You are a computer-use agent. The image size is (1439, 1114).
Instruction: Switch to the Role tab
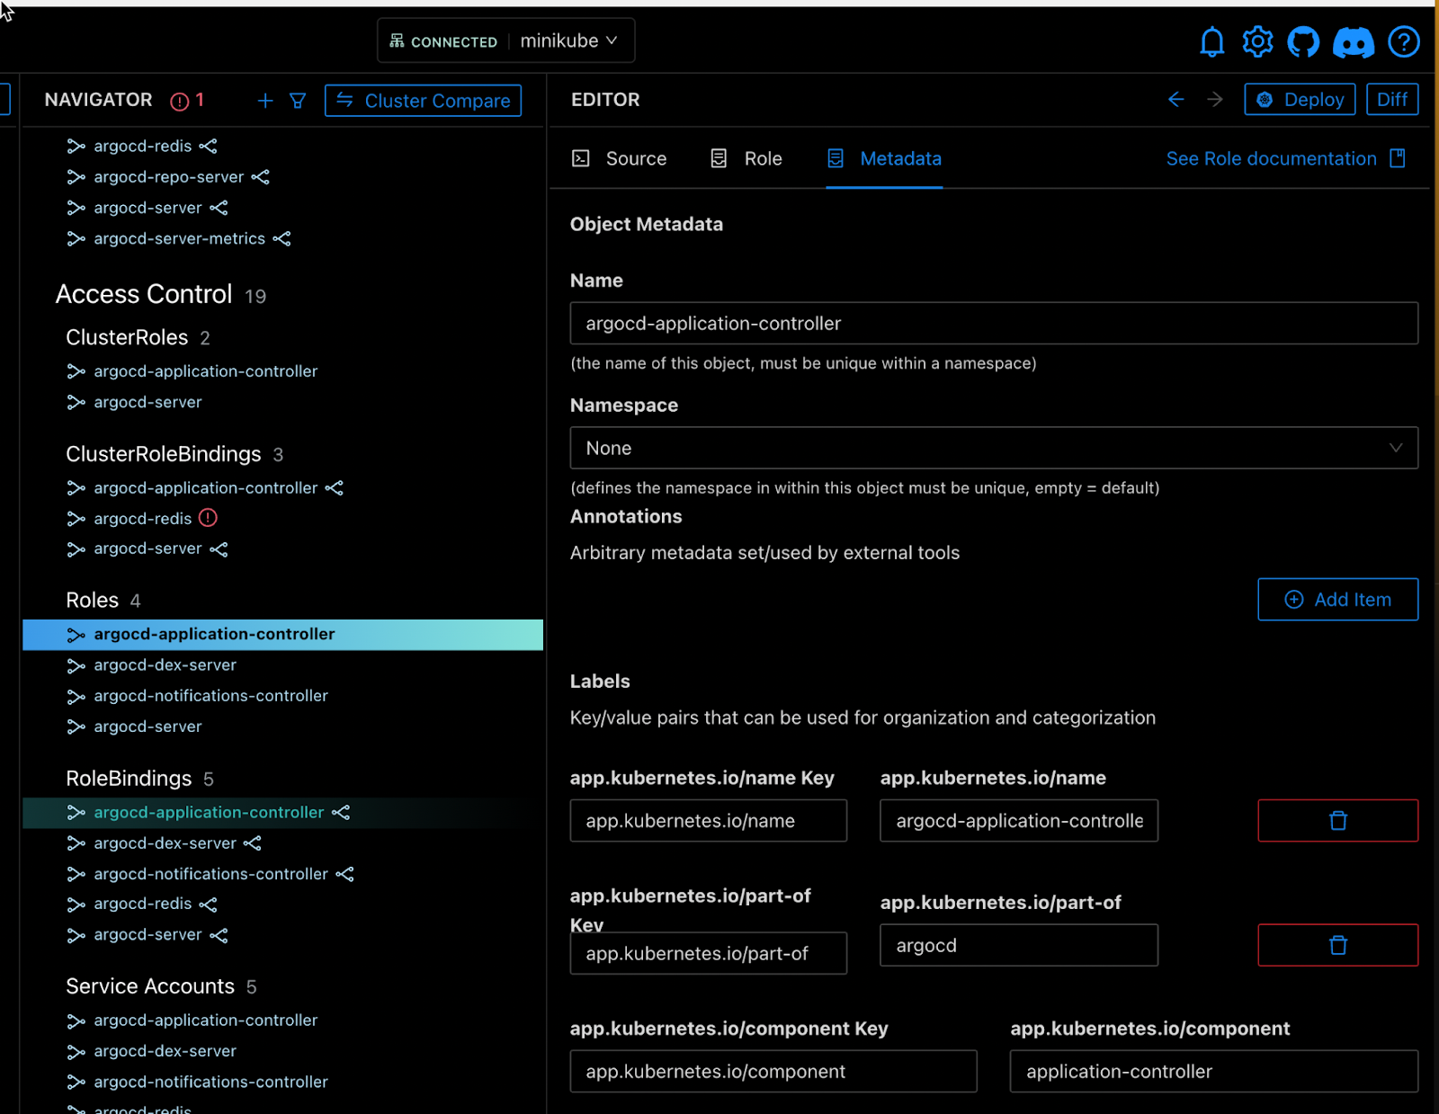coord(746,158)
